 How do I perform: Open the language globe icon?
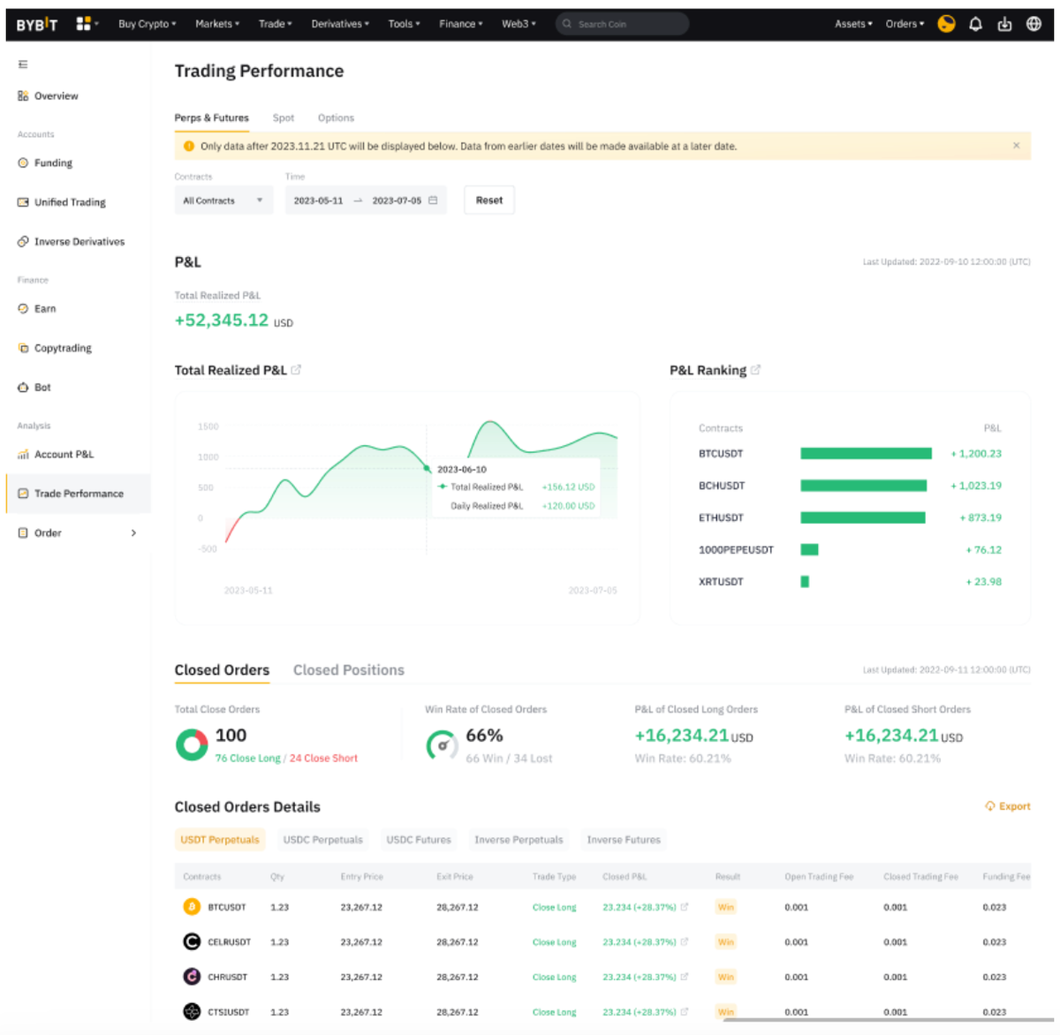1033,24
